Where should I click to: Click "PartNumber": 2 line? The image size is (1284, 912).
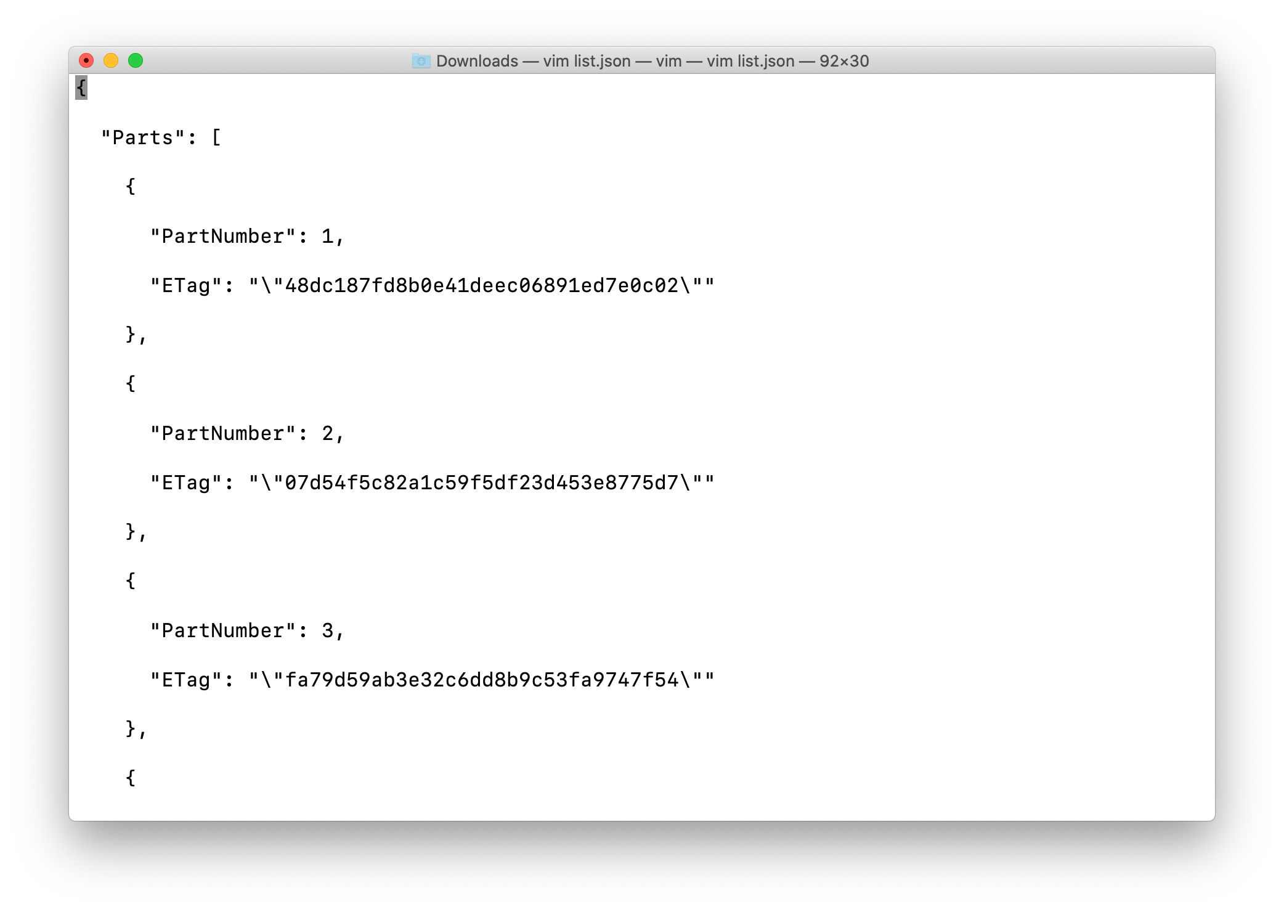(x=247, y=433)
